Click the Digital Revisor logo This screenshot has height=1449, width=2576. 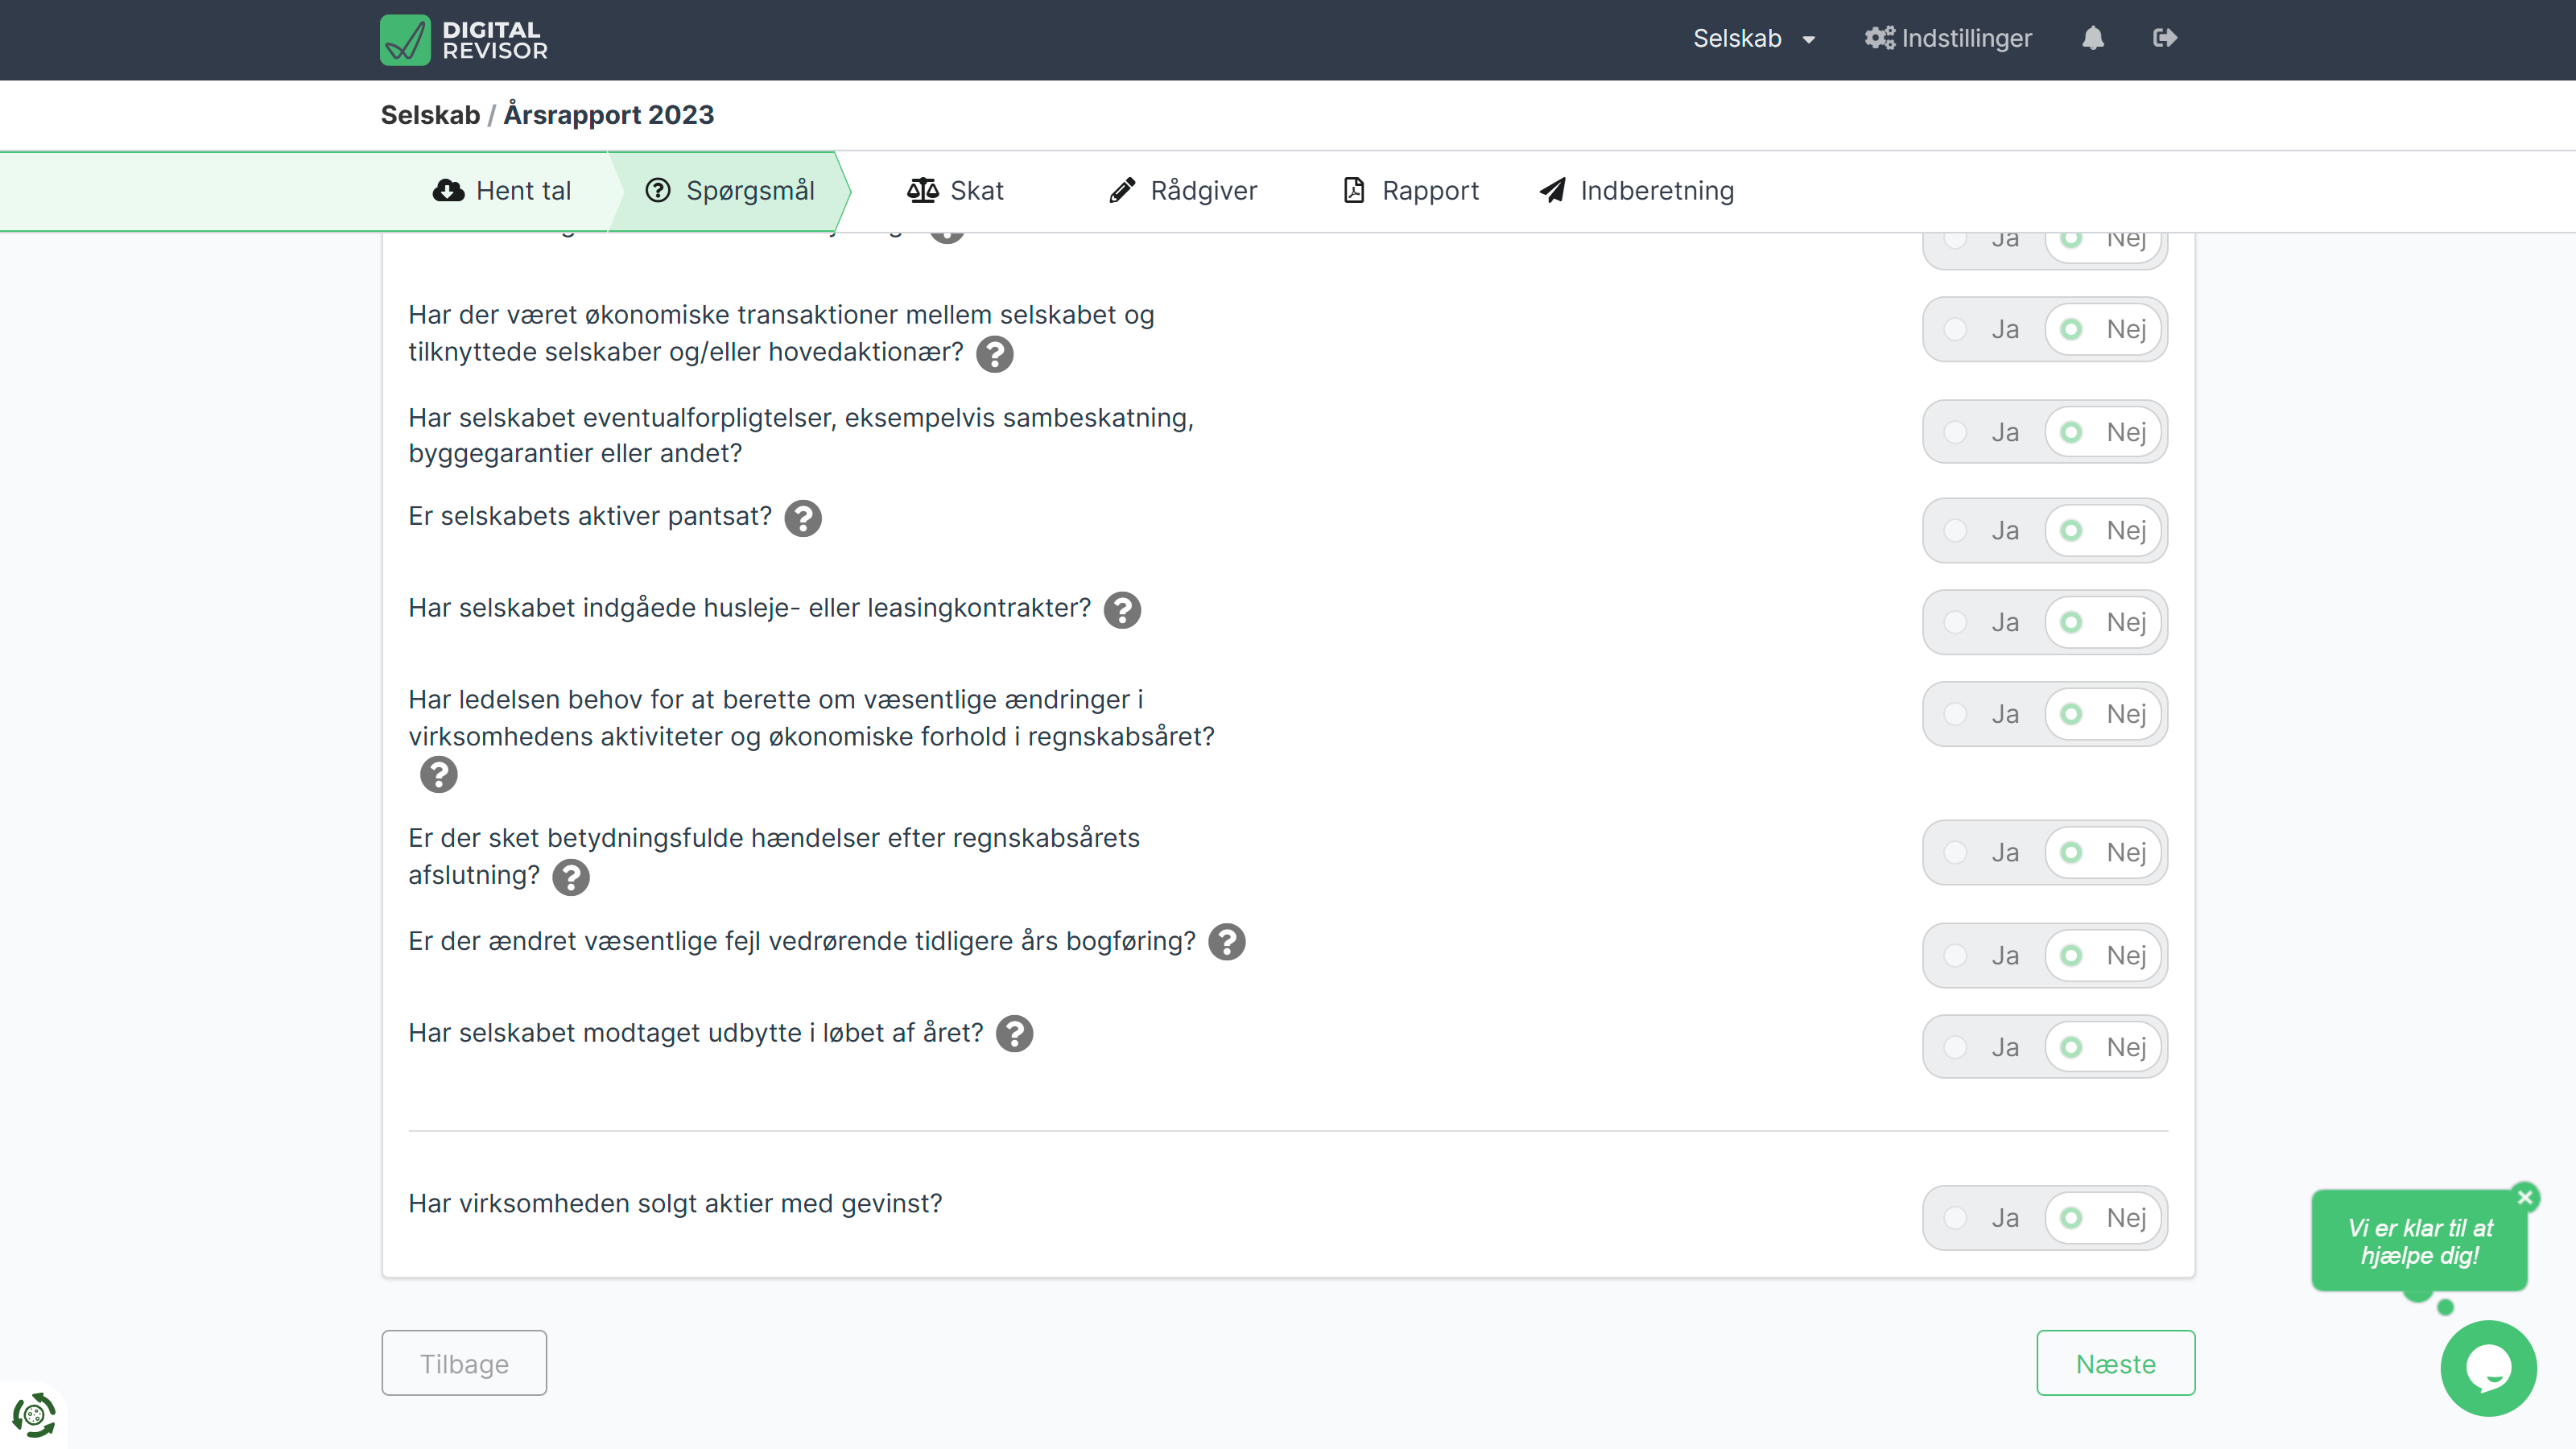tap(464, 40)
